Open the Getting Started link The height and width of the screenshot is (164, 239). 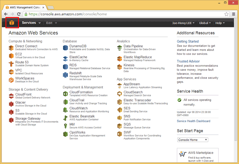(x=187, y=41)
